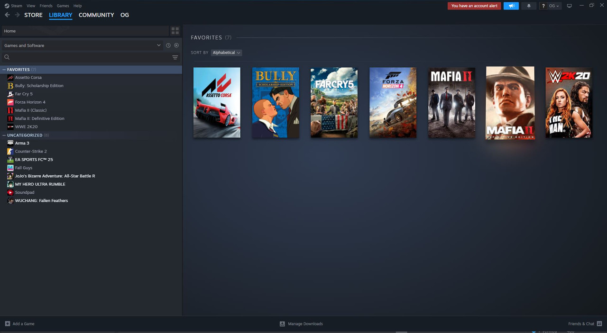Open the Assetto Corsa cover art

click(x=217, y=102)
